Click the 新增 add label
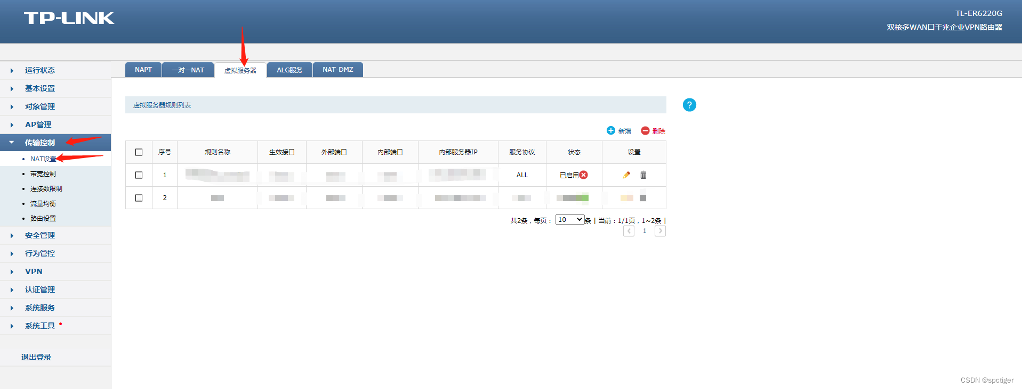1022x389 pixels. (x=625, y=131)
